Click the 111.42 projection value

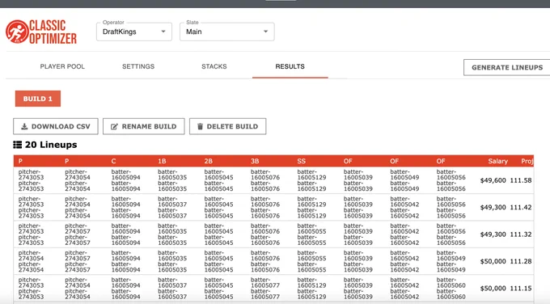pyautogui.click(x=521, y=207)
